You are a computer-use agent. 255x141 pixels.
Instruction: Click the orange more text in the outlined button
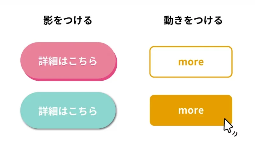coord(191,62)
